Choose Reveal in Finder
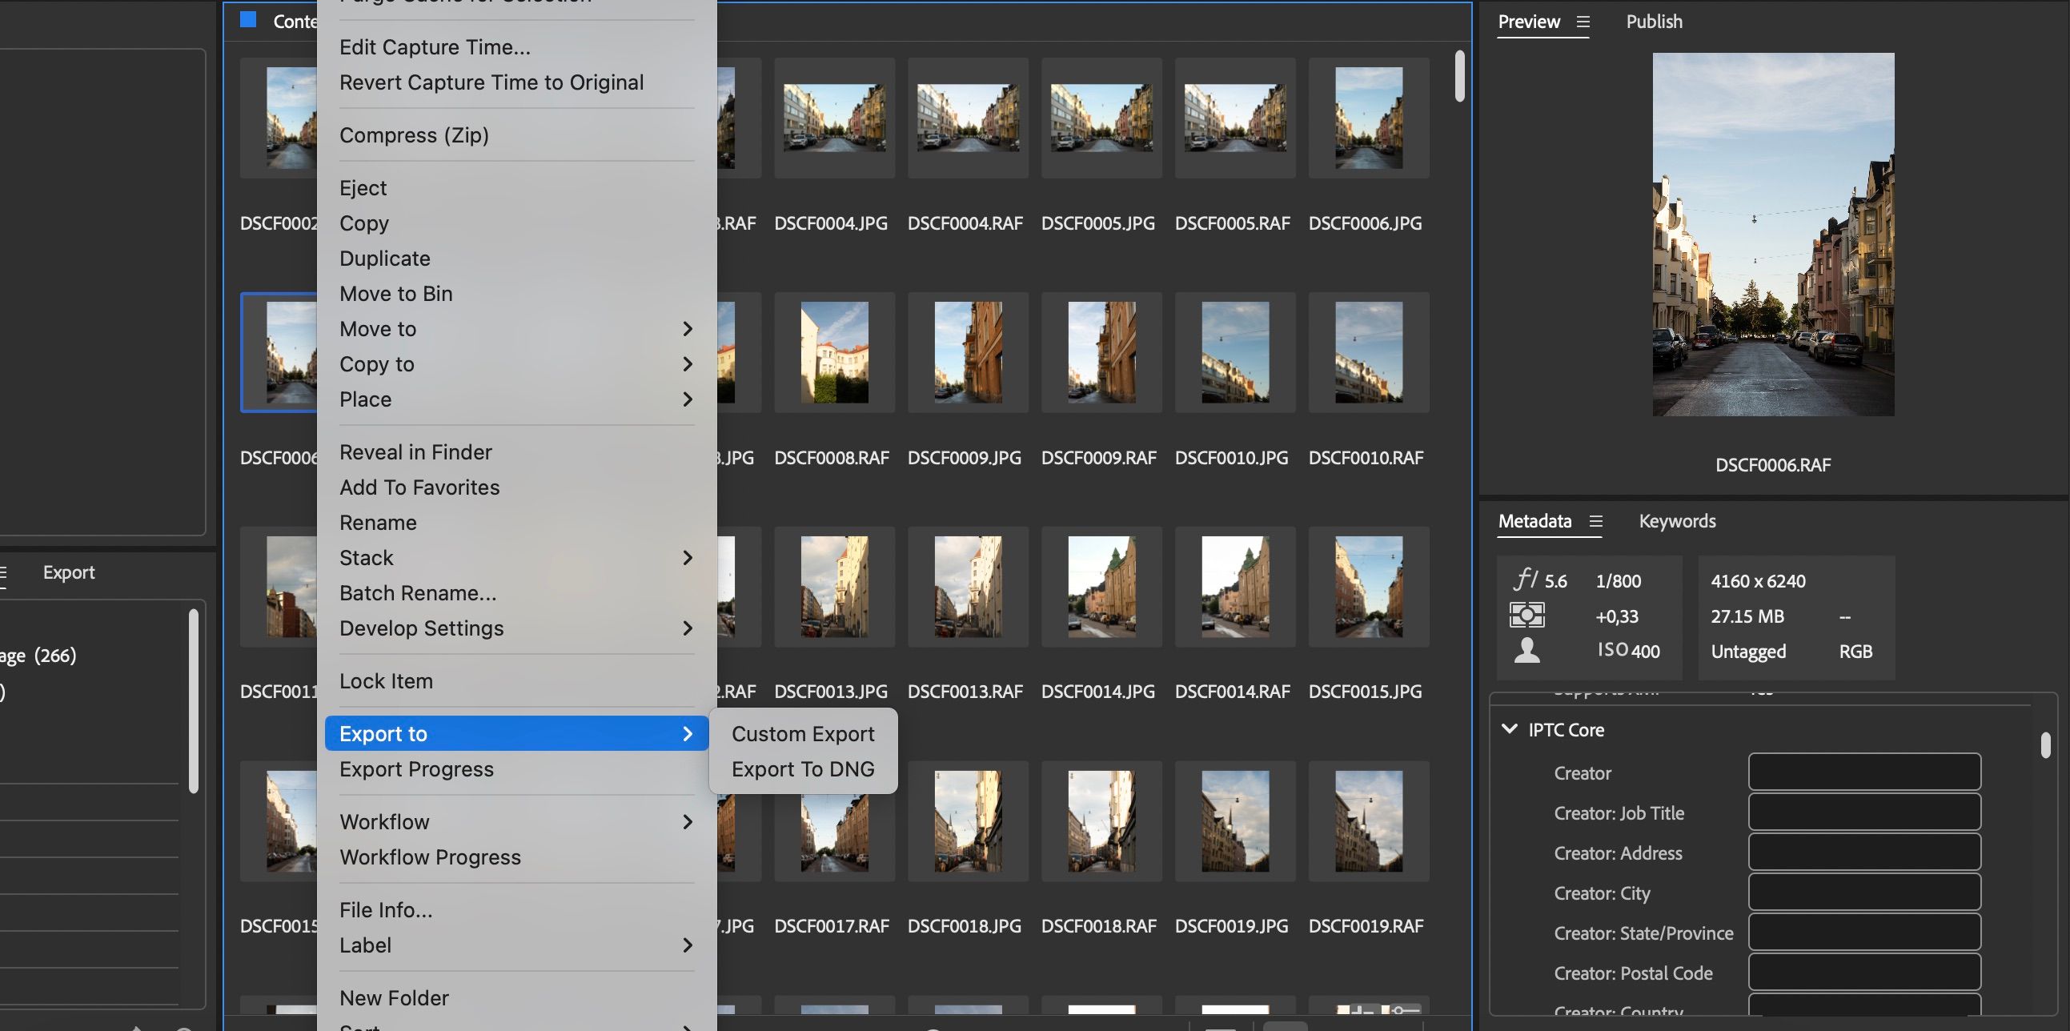 pos(415,451)
